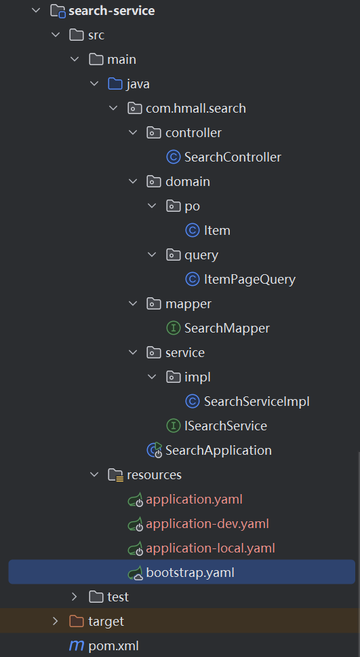
Task: Expand the target folder
Action: pos(56,620)
